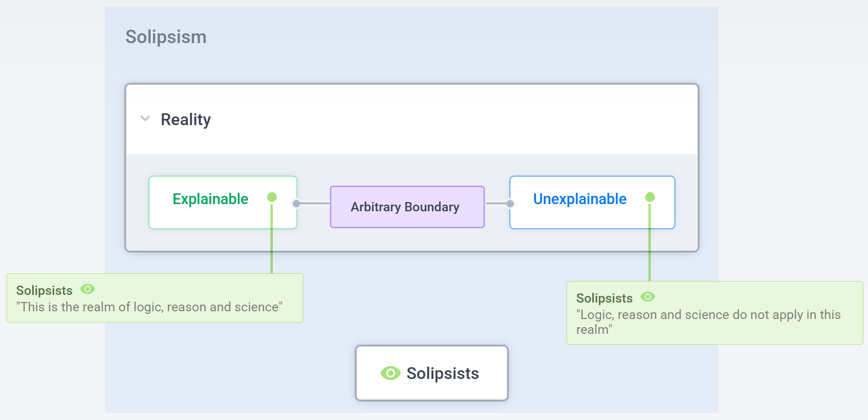The width and height of the screenshot is (868, 420).
Task: Select the Solipsists label in bottom box
Action: [x=442, y=373]
